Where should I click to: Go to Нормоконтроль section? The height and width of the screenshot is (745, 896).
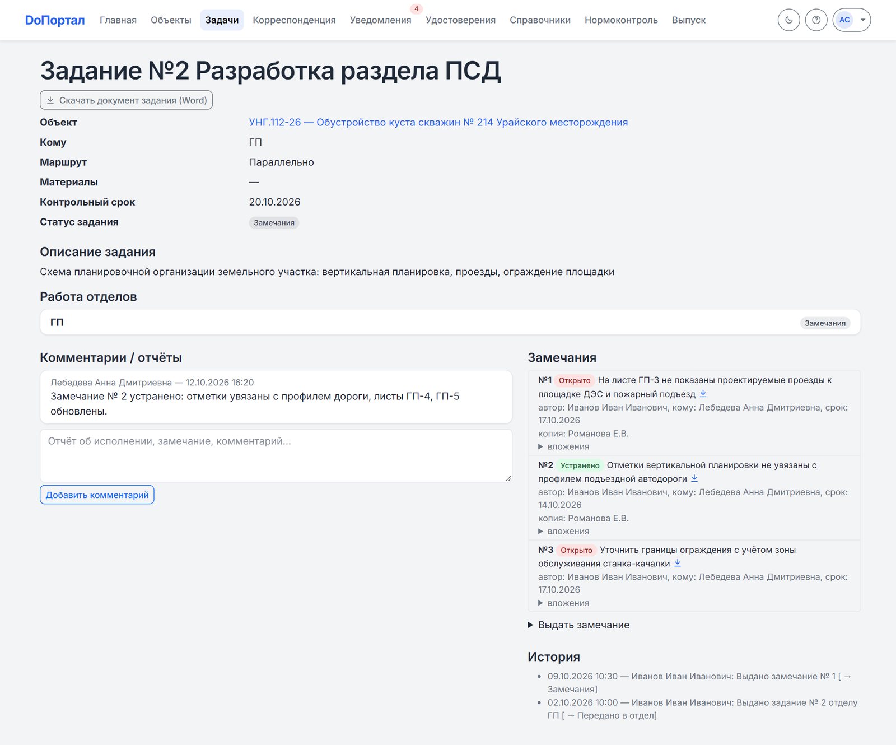(x=621, y=20)
